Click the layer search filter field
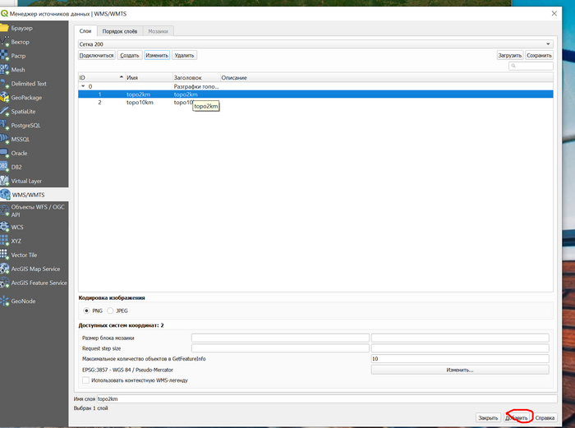The image size is (575, 428). pyautogui.click(x=531, y=66)
